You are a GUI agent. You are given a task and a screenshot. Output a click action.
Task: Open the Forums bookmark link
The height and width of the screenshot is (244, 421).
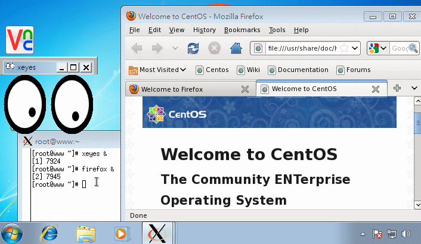click(x=353, y=70)
